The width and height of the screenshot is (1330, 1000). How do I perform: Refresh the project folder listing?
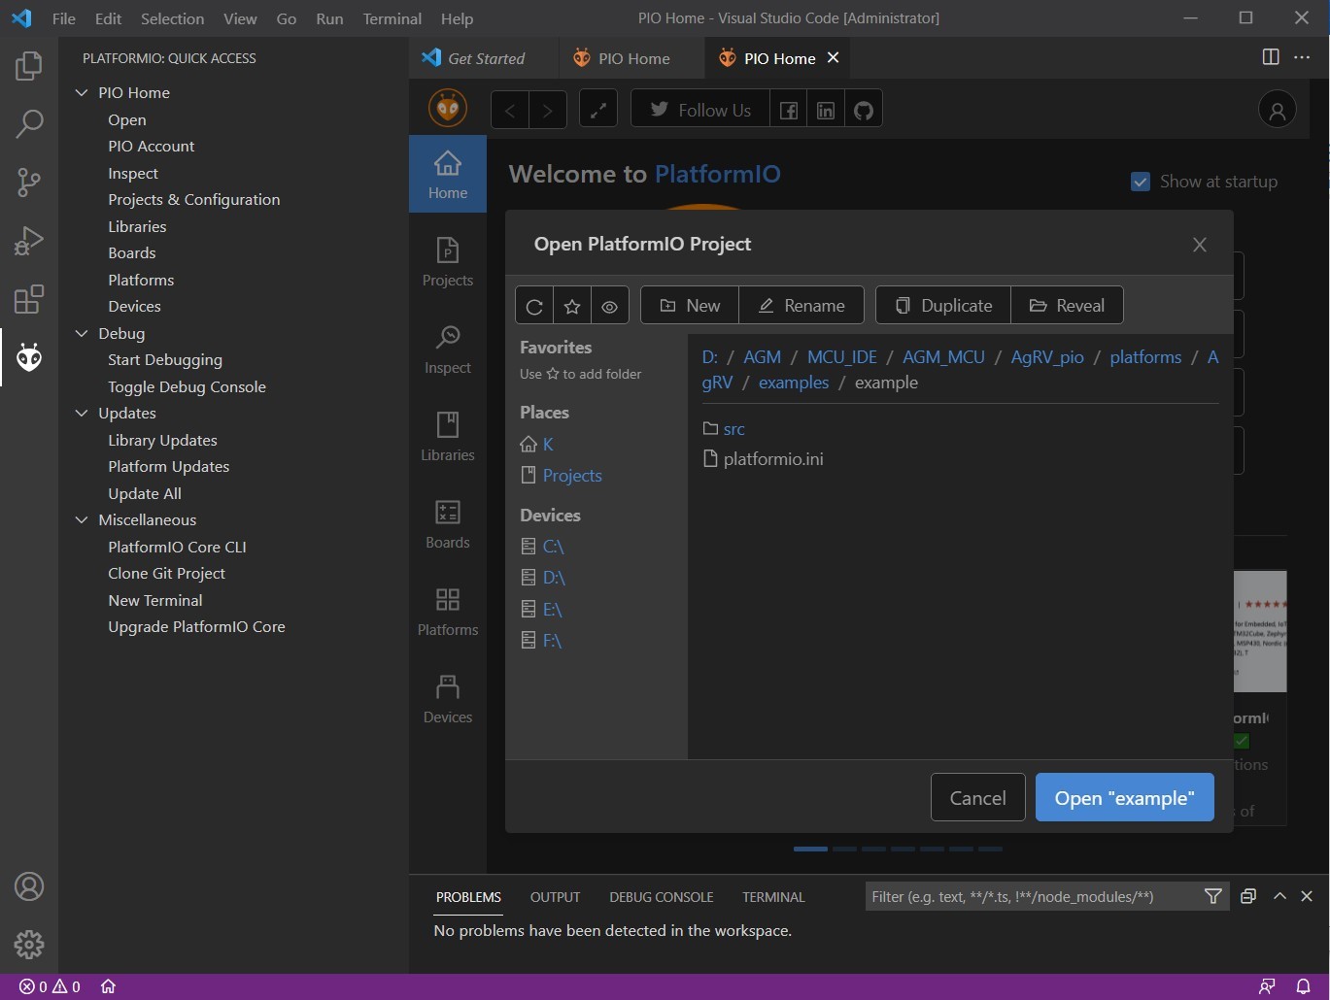(534, 306)
